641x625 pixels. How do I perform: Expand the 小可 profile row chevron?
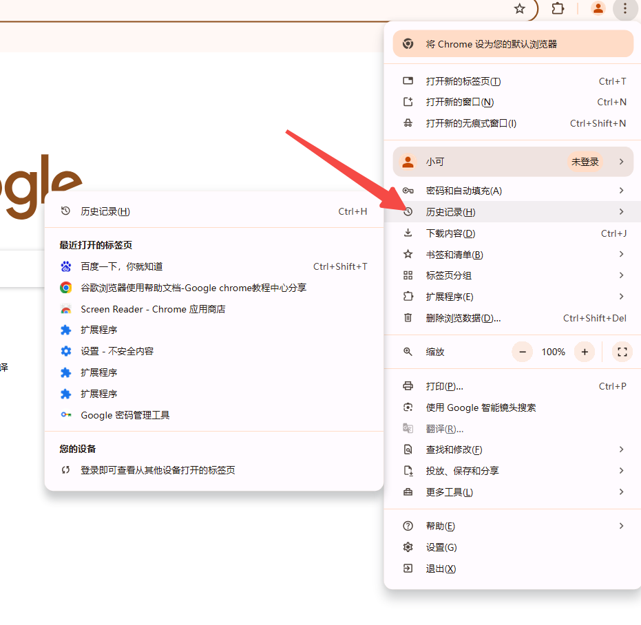pyautogui.click(x=621, y=162)
